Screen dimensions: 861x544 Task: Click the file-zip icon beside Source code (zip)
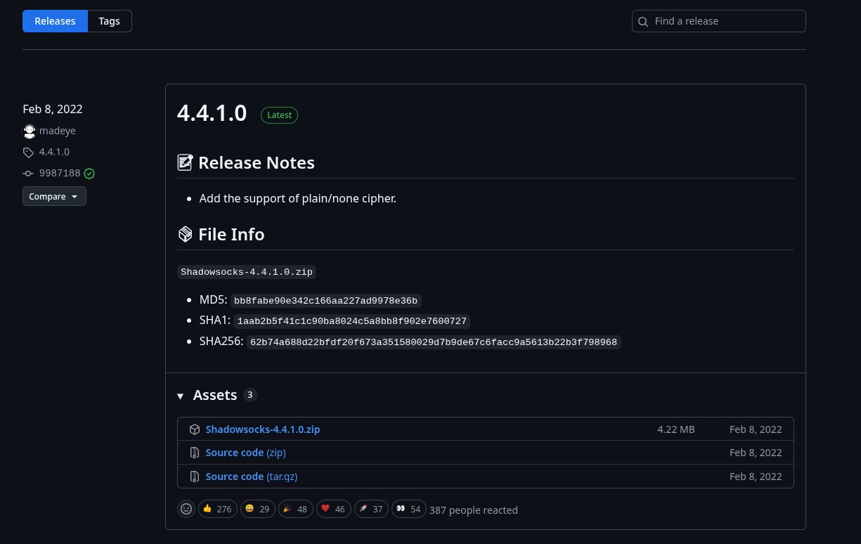(x=195, y=453)
